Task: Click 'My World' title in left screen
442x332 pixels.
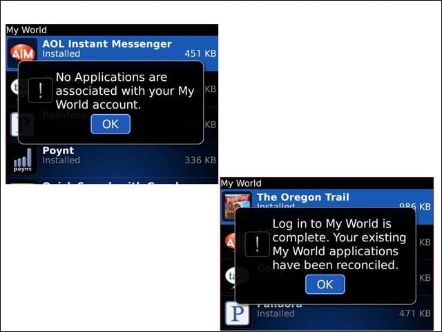Action: 26,30
